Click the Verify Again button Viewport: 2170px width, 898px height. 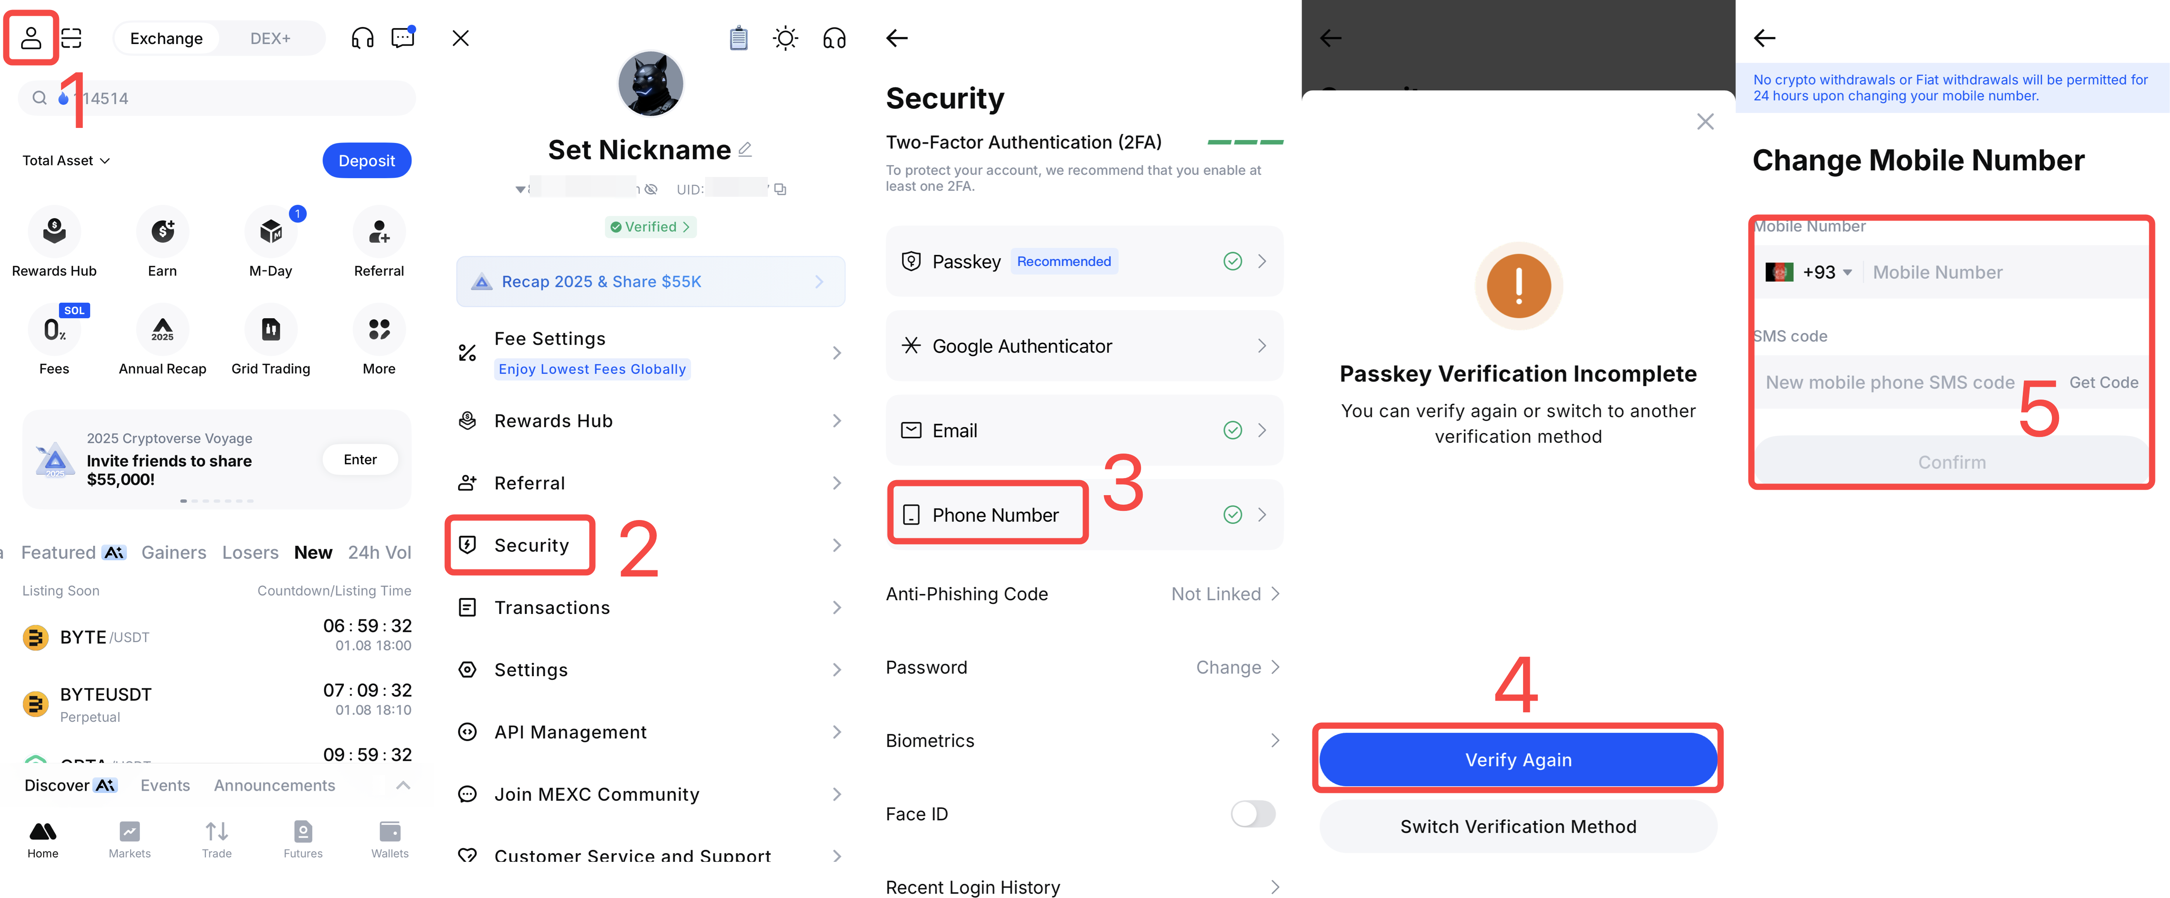click(1517, 759)
